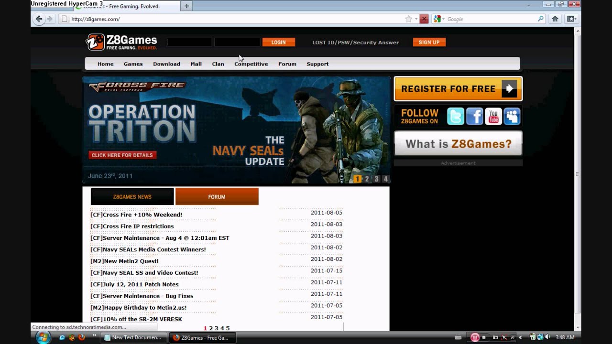Open the Windows Start orb
The height and width of the screenshot is (344, 612).
42,337
